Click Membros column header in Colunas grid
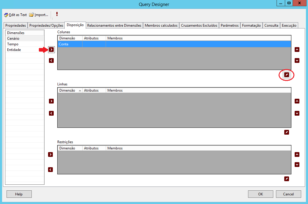This screenshot has height=204, width=308. [x=199, y=38]
